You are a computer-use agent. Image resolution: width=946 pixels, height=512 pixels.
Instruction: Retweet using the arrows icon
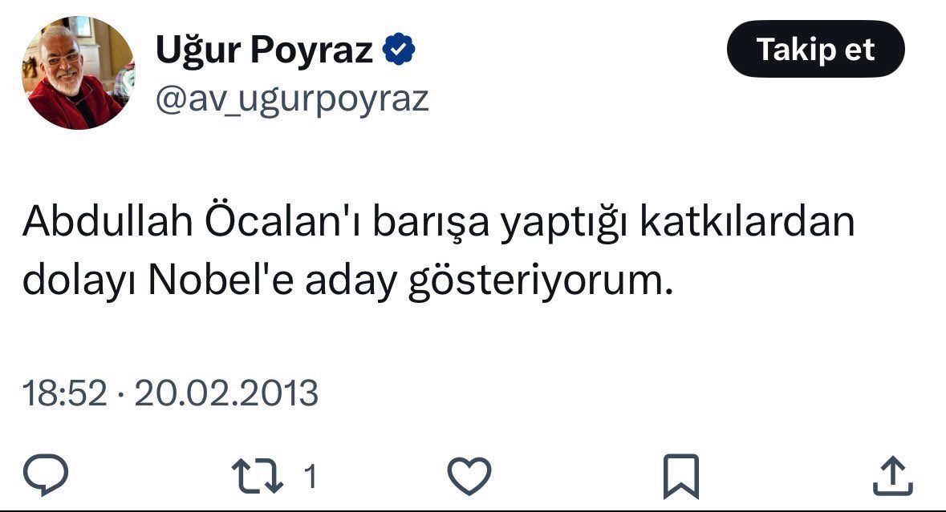click(x=257, y=477)
